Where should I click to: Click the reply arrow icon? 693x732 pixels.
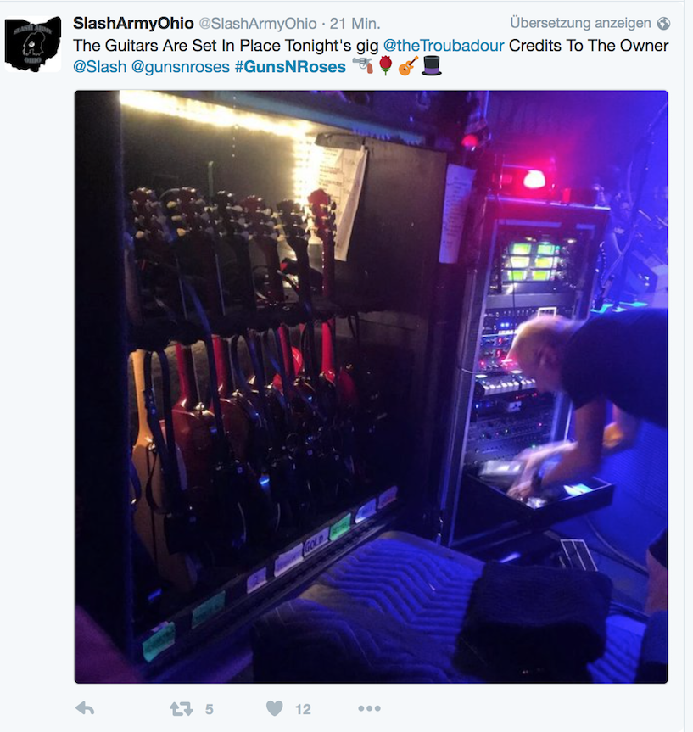pyautogui.click(x=85, y=708)
